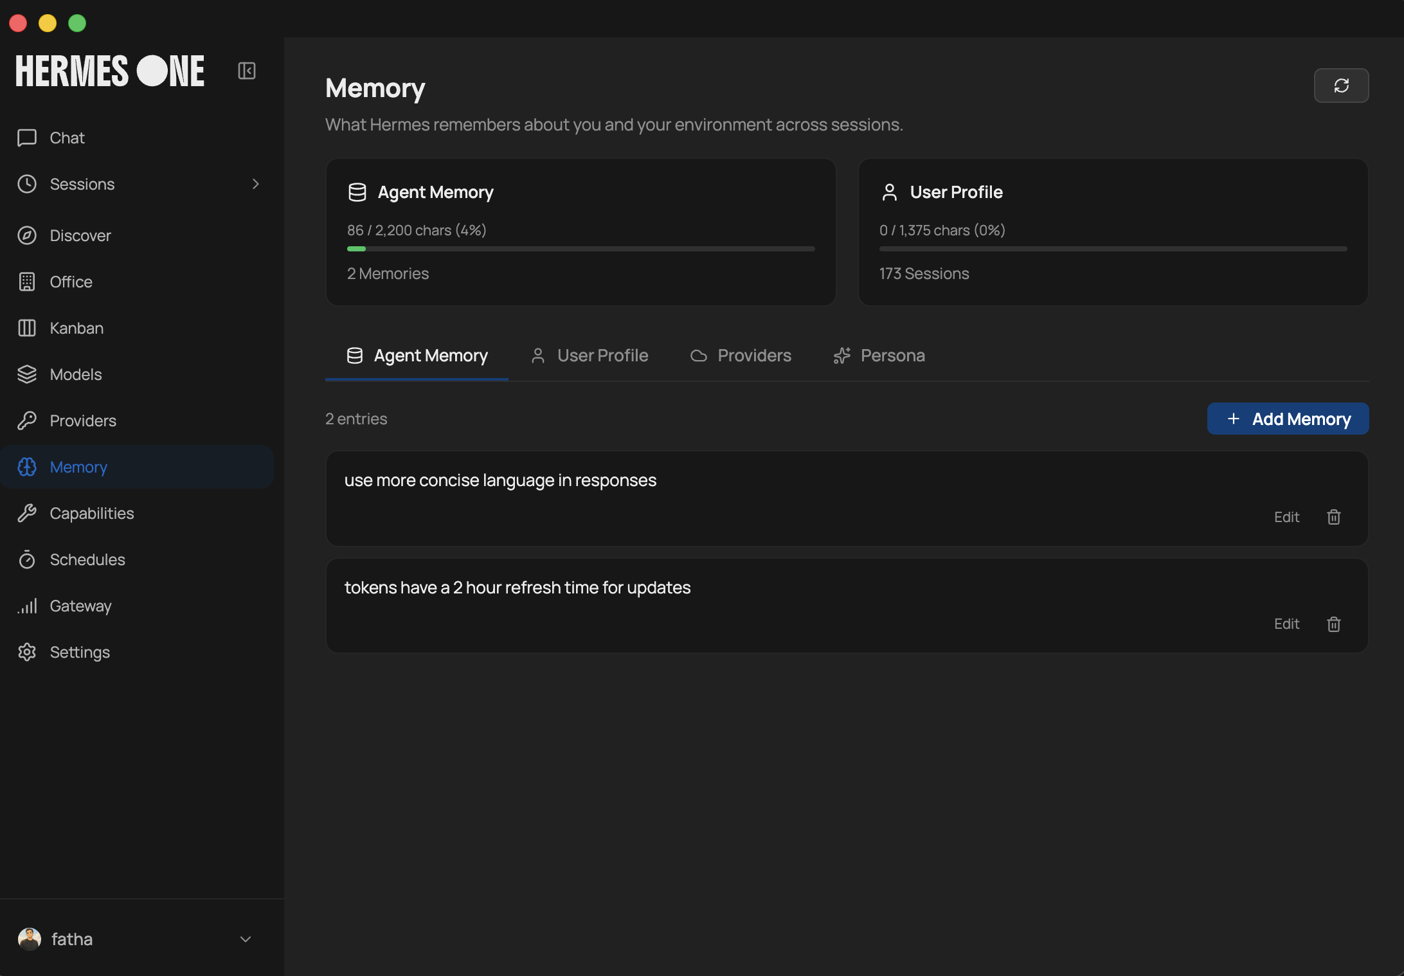Edit the tokens refresh time memory
1404x976 pixels.
click(1286, 624)
